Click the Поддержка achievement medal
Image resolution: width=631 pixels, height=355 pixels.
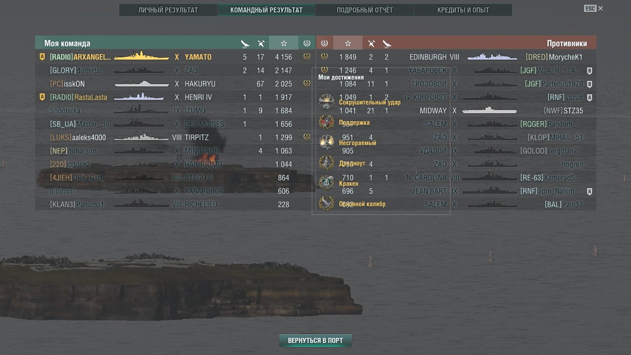pyautogui.click(x=327, y=122)
